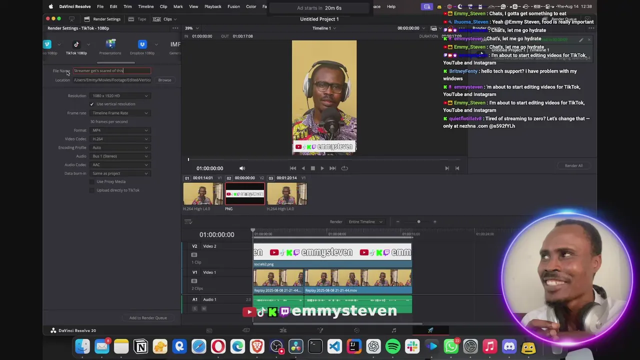Open the Encoding Profile dropdown
Screen dimensions: 640x360
(120, 148)
